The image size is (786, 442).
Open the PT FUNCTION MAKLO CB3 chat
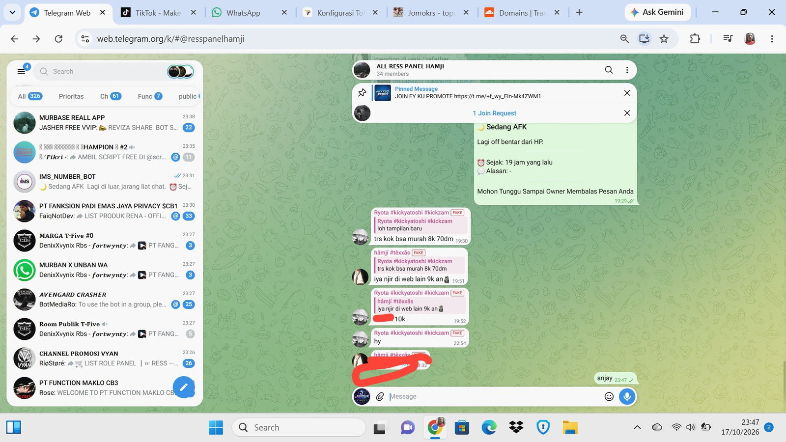[x=105, y=387]
